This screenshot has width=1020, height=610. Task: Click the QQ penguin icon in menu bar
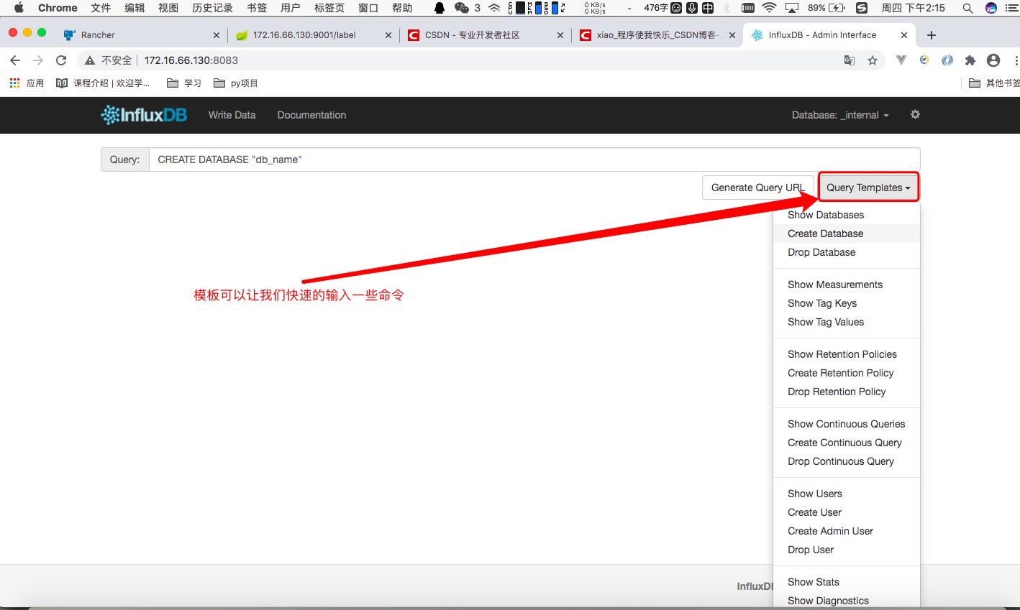pyautogui.click(x=439, y=8)
